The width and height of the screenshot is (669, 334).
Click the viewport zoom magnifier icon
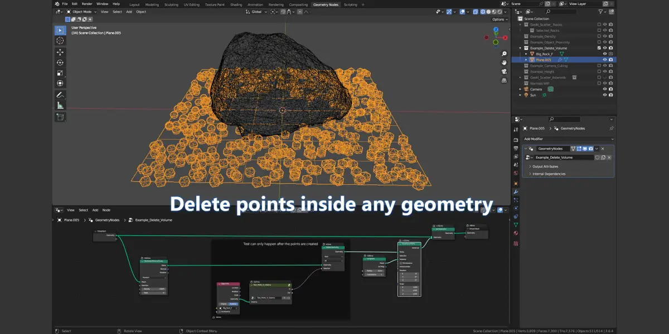pyautogui.click(x=504, y=54)
